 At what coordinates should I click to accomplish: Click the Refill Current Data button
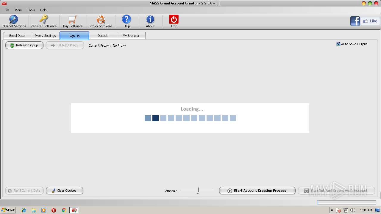pos(24,191)
